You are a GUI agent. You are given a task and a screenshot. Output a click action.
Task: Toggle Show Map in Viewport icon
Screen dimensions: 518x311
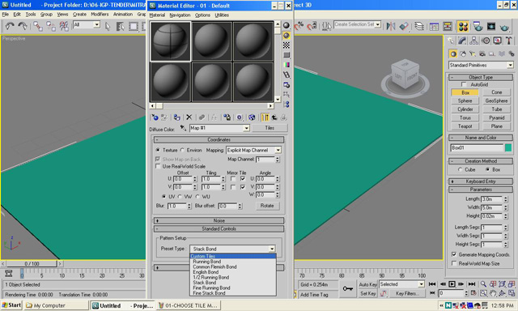[x=252, y=117]
